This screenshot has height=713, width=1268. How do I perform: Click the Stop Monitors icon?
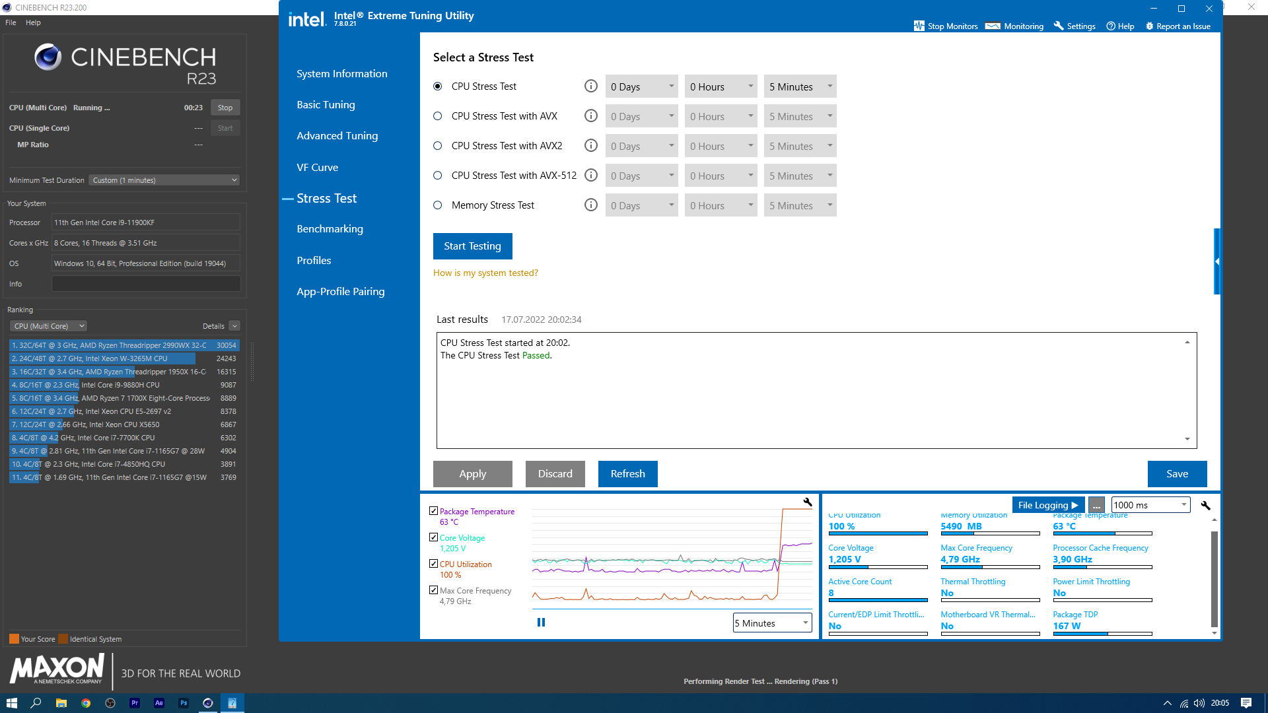pos(919,26)
